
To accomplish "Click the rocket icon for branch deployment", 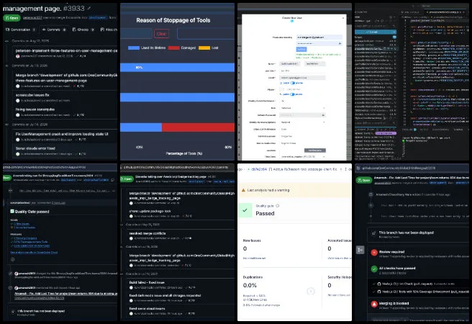I will [x=373, y=233].
